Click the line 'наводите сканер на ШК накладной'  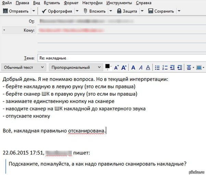tap(74, 109)
